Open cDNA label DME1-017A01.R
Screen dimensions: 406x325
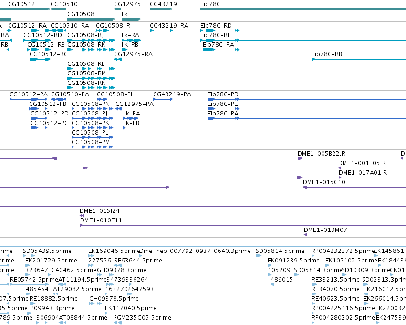[x=363, y=173]
